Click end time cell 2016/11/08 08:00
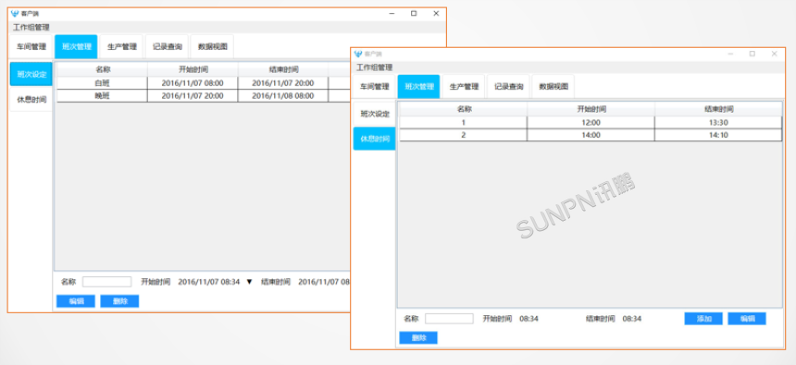Screen dimensions: 796x365 tap(282, 96)
